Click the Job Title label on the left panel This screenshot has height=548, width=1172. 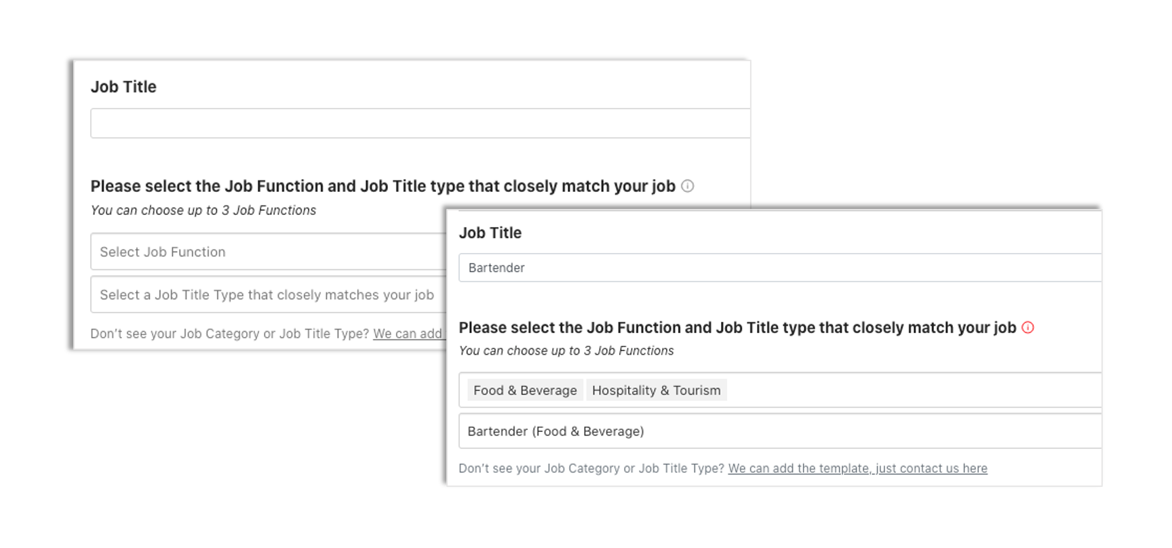click(x=123, y=87)
